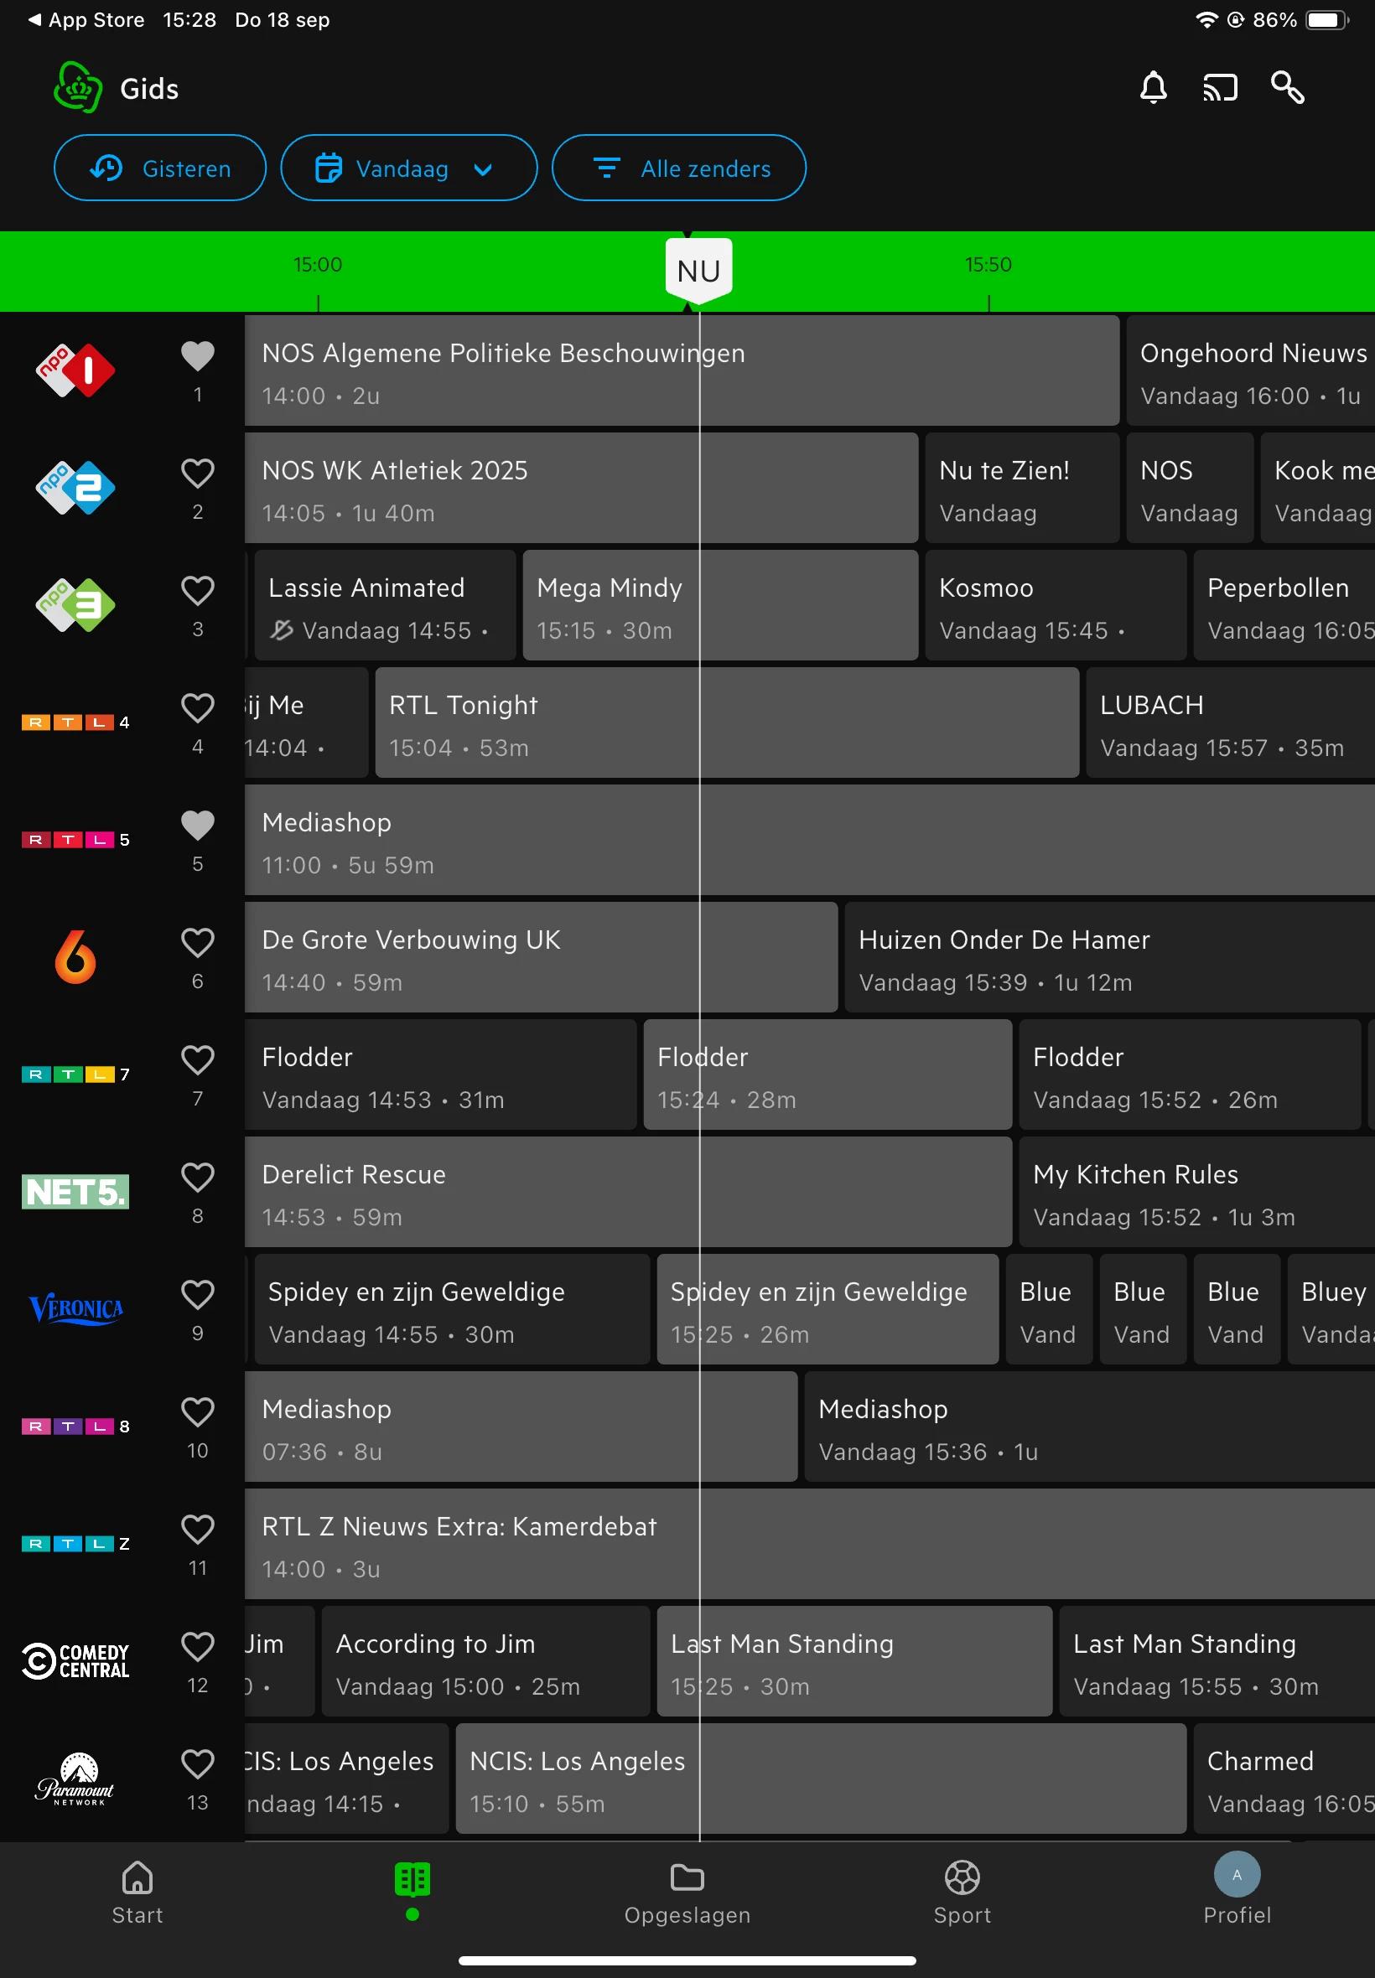
Task: Favorite channel 8 NET5 heart
Action: 197,1177
